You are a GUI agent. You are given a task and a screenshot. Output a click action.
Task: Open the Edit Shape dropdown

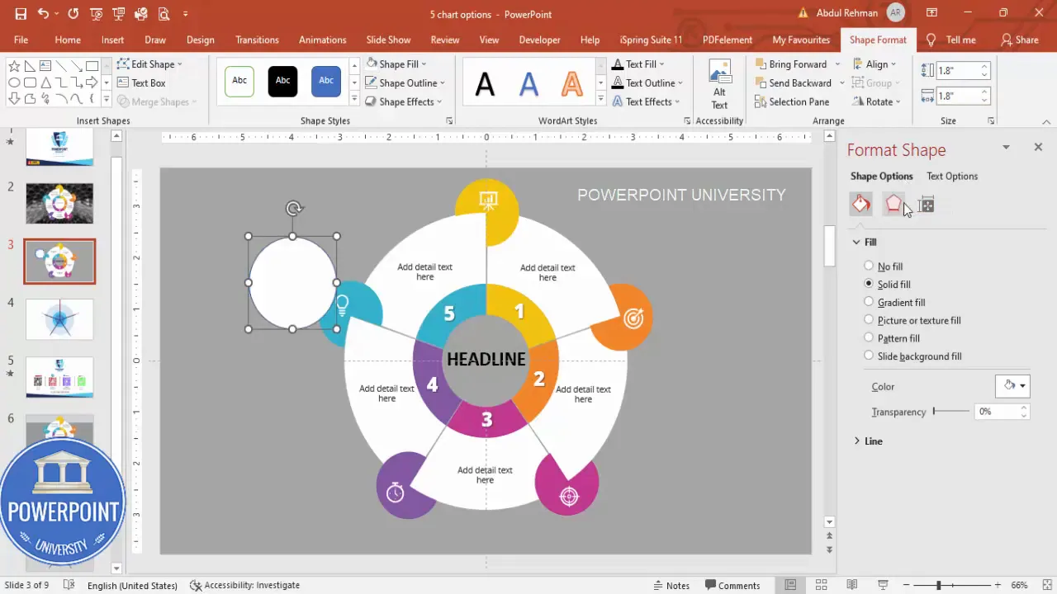pos(149,64)
